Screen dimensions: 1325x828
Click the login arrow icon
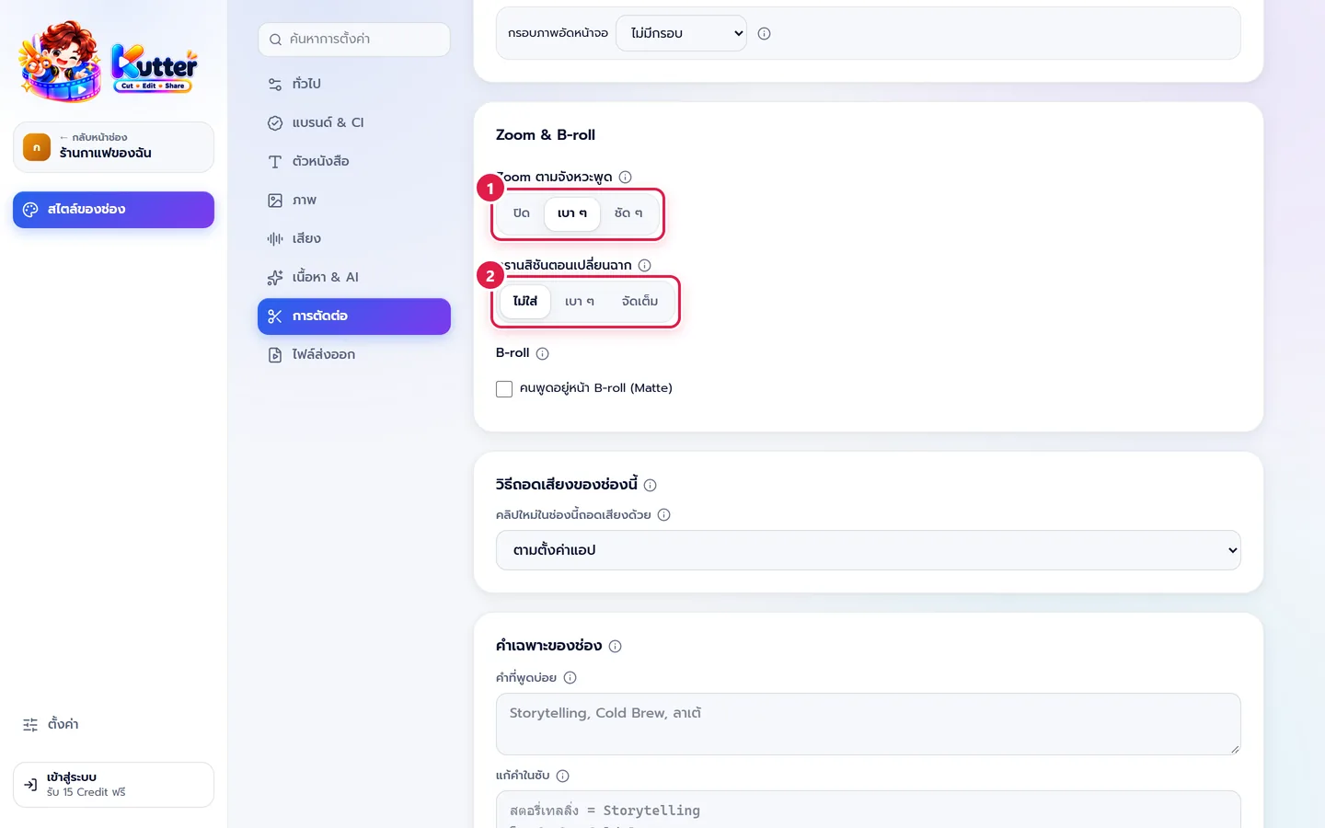[x=30, y=785]
